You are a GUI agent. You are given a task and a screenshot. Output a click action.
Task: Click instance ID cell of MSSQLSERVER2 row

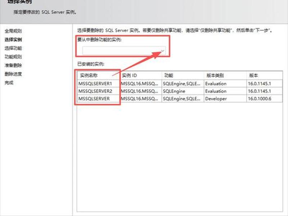[x=141, y=91]
